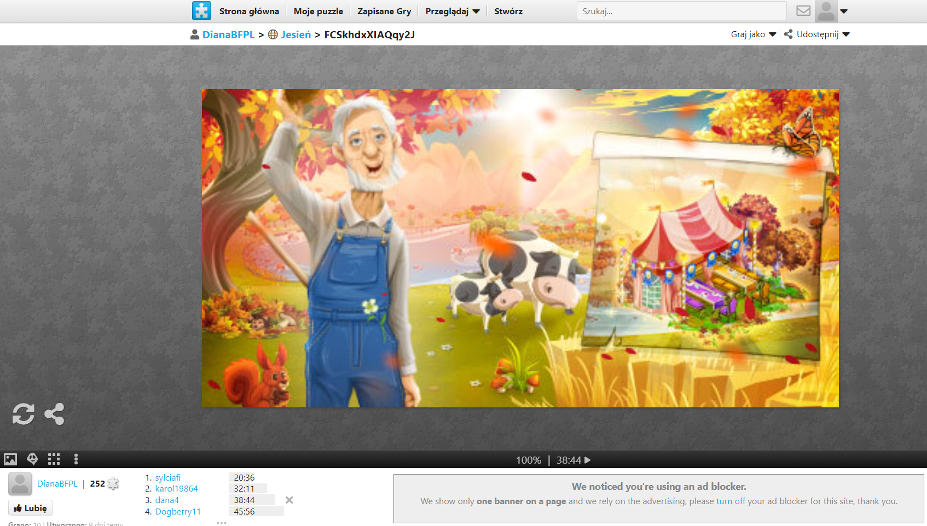The height and width of the screenshot is (526, 927).
Task: Click the jigsaw puzzle site logo
Action: (201, 11)
